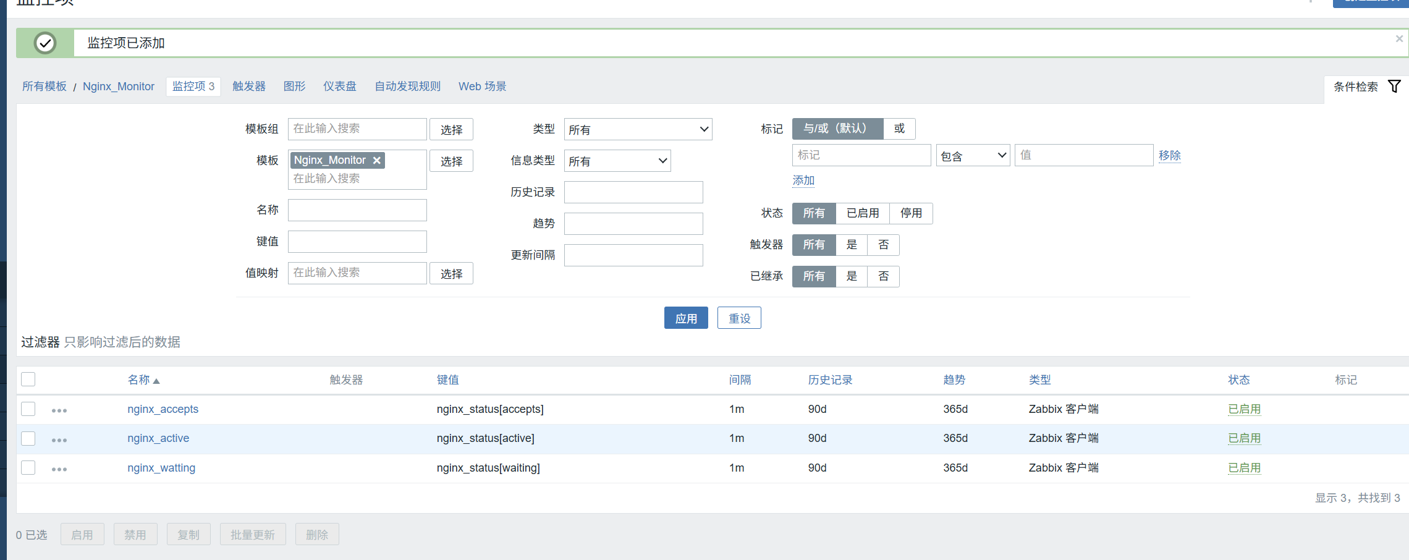Sort table by 键值 column
The width and height of the screenshot is (1409, 560).
pyautogui.click(x=448, y=380)
